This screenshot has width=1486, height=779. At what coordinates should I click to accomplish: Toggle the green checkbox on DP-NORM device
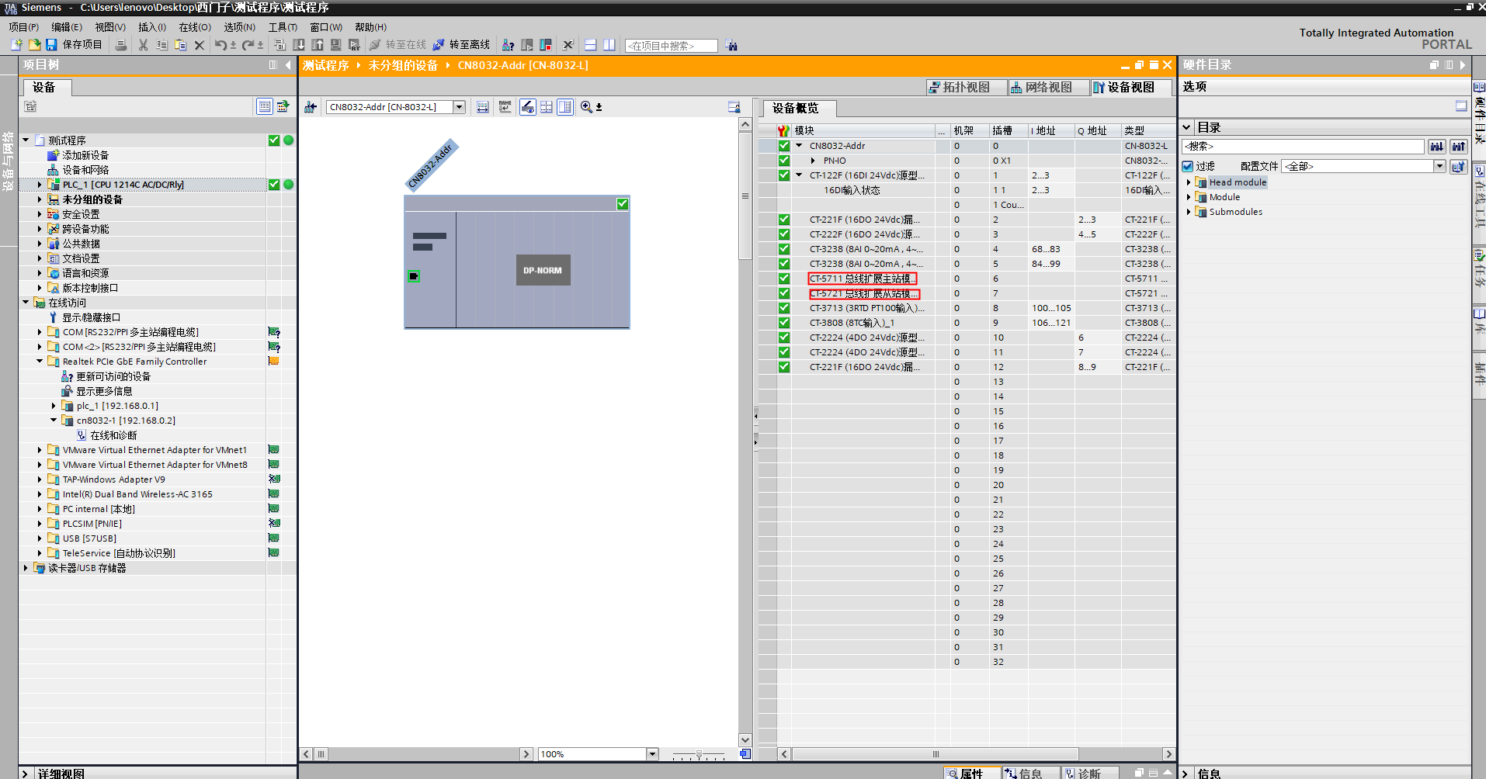[623, 204]
